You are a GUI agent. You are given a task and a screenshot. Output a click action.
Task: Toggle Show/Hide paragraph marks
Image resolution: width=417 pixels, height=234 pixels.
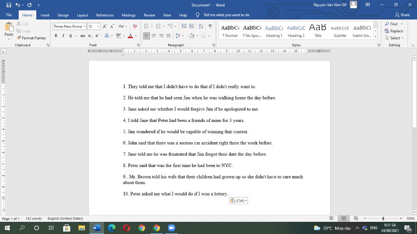click(211, 26)
